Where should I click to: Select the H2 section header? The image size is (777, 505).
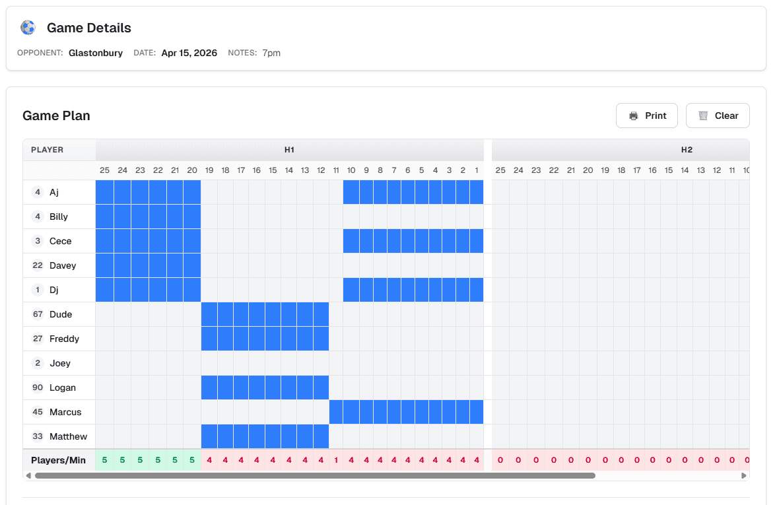click(x=686, y=150)
